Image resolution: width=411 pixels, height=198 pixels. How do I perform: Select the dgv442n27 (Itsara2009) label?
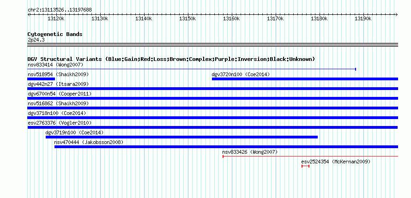click(x=58, y=84)
